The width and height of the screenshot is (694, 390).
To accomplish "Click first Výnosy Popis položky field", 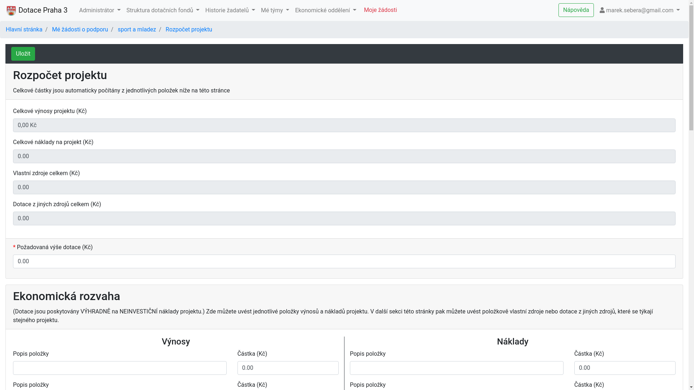I will click(120, 368).
